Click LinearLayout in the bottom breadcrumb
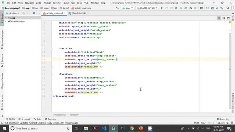The width and height of the screenshot is (235, 132). click(59, 115)
